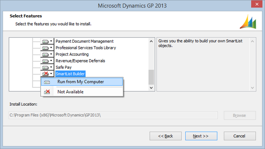The height and width of the screenshot is (149, 265).
Task: Open dropdown arrow for Professional Services Tools Library
Action: pos(51,48)
